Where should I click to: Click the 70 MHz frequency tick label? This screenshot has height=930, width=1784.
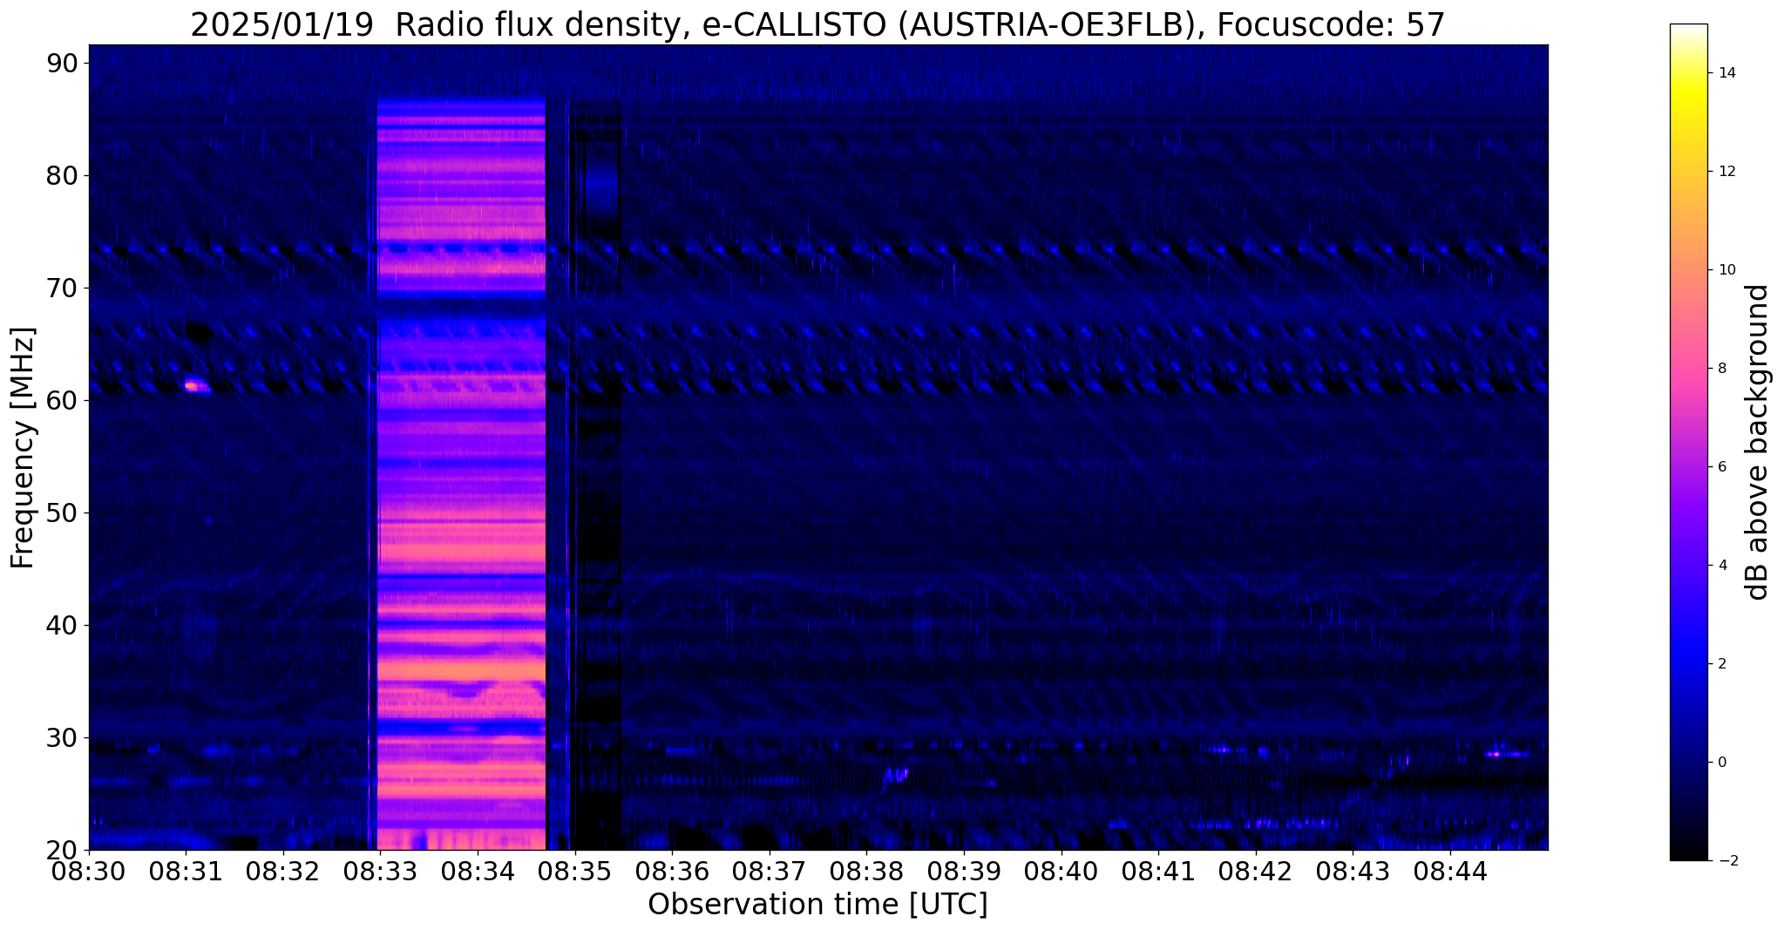[63, 289]
